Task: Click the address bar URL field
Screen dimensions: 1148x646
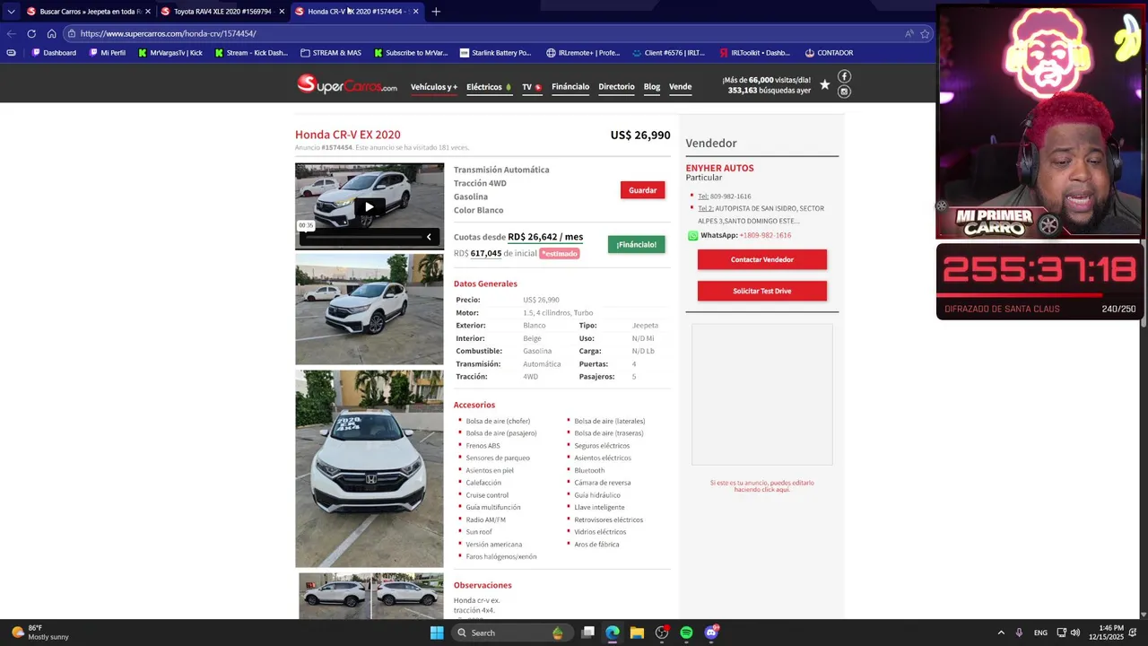Action: pyautogui.click(x=484, y=33)
